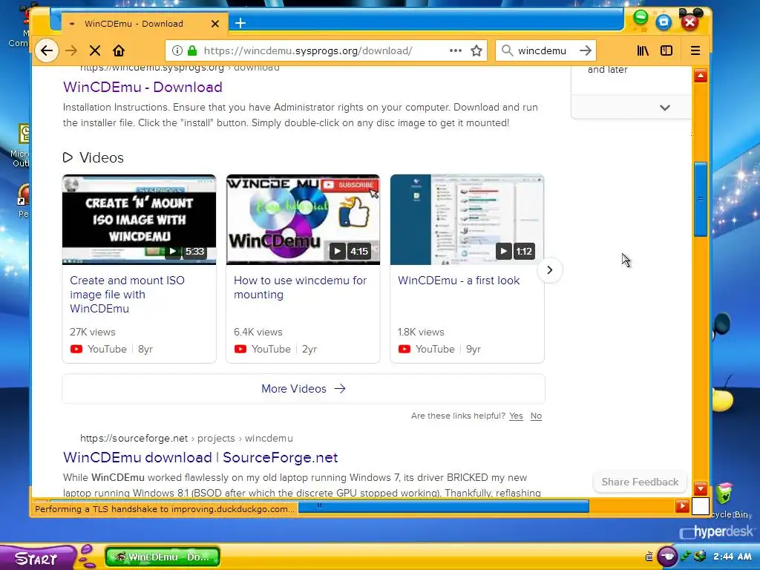The image size is (760, 570).
Task: Open 'Create and mount ISO image file' title
Action: 127,294
